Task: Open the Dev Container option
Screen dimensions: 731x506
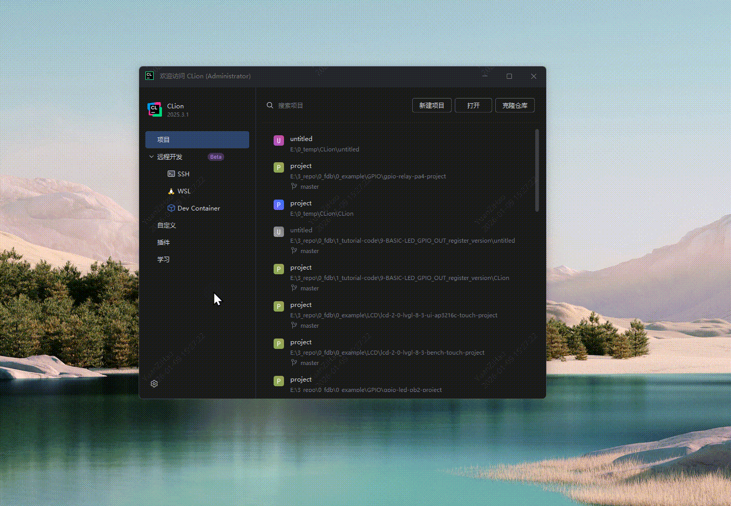Action: pyautogui.click(x=172, y=208)
